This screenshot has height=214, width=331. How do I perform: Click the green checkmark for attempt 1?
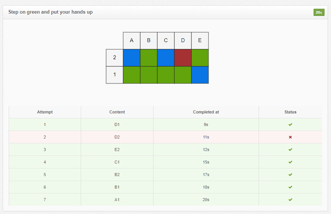[x=290, y=124]
